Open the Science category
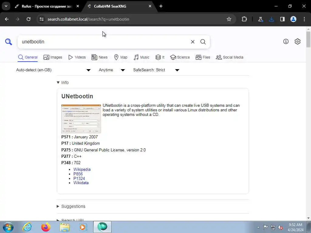The width and height of the screenshot is (311, 233). pyautogui.click(x=180, y=57)
